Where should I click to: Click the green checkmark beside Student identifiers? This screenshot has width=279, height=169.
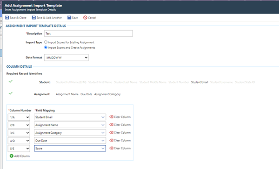pos(11,81)
